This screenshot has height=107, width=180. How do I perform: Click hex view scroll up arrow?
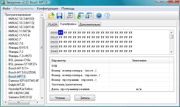(x=171, y=32)
